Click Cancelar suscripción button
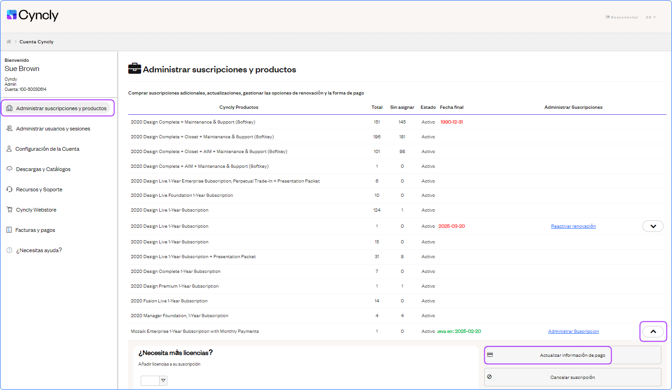 572,377
